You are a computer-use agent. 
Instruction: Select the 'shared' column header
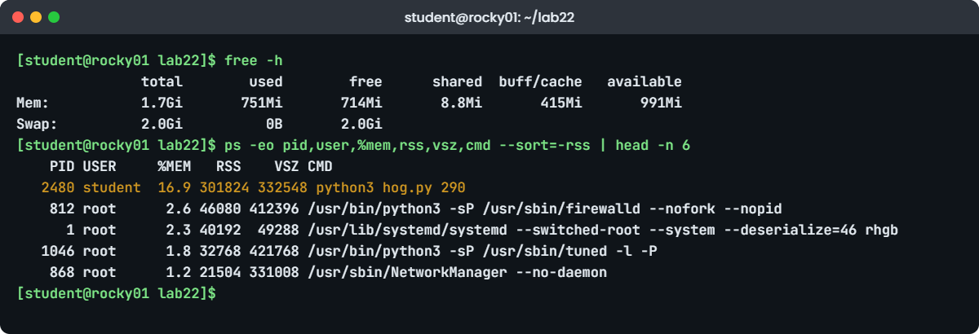pos(458,82)
